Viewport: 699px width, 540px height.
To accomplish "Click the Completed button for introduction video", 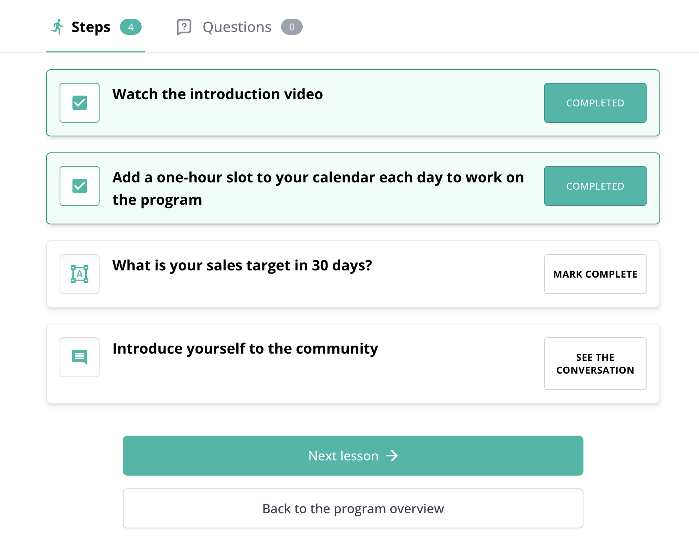I will 595,103.
